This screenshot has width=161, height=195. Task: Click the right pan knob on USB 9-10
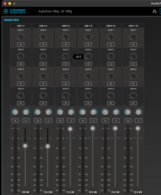(116, 112)
